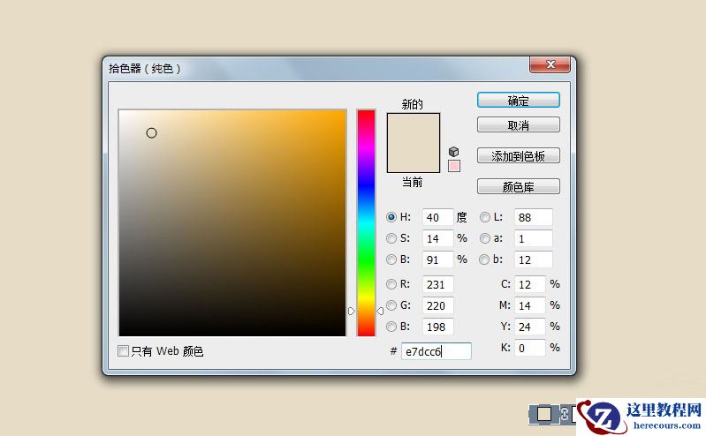The width and height of the screenshot is (706, 436).
Task: Select the Lab b radio button beside 12
Action: click(x=484, y=259)
